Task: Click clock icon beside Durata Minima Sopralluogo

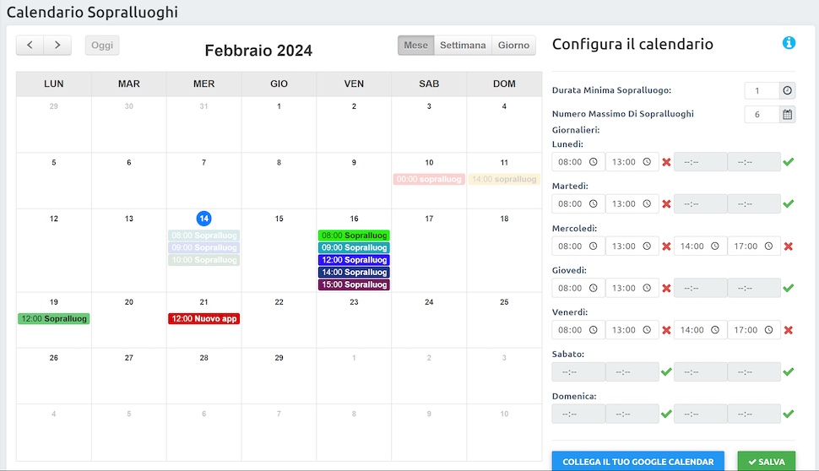Action: 787,90
